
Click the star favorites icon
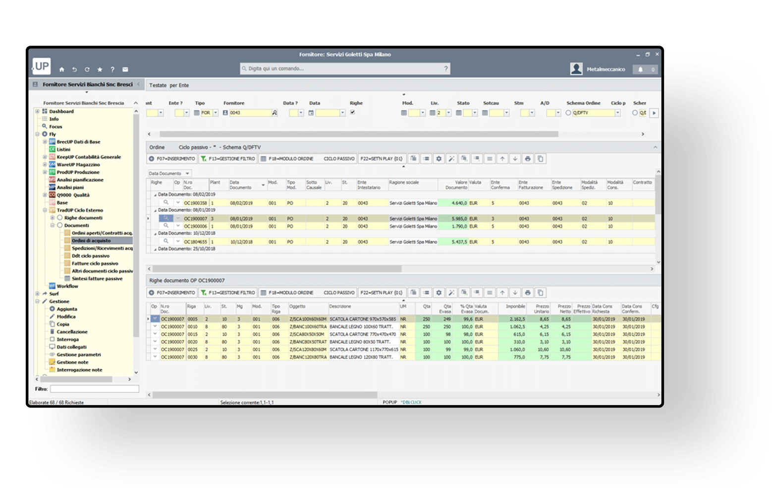click(x=100, y=69)
